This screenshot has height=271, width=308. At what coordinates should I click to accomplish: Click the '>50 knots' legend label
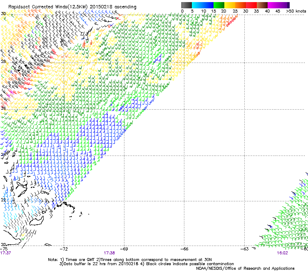pos(296,11)
